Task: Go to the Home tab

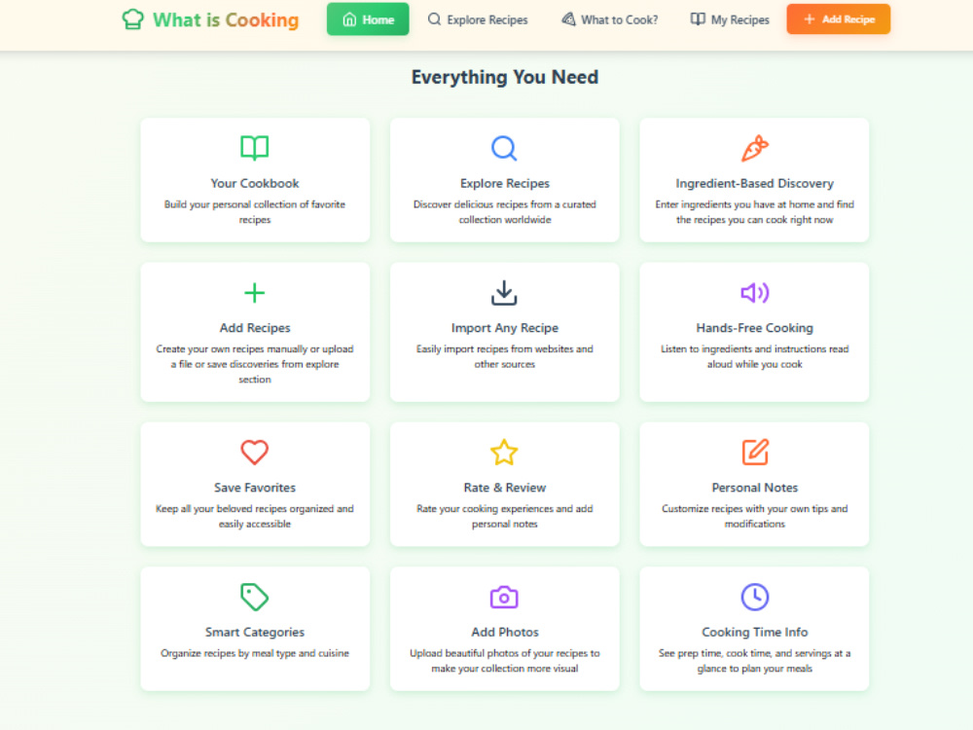Action: 368,19
